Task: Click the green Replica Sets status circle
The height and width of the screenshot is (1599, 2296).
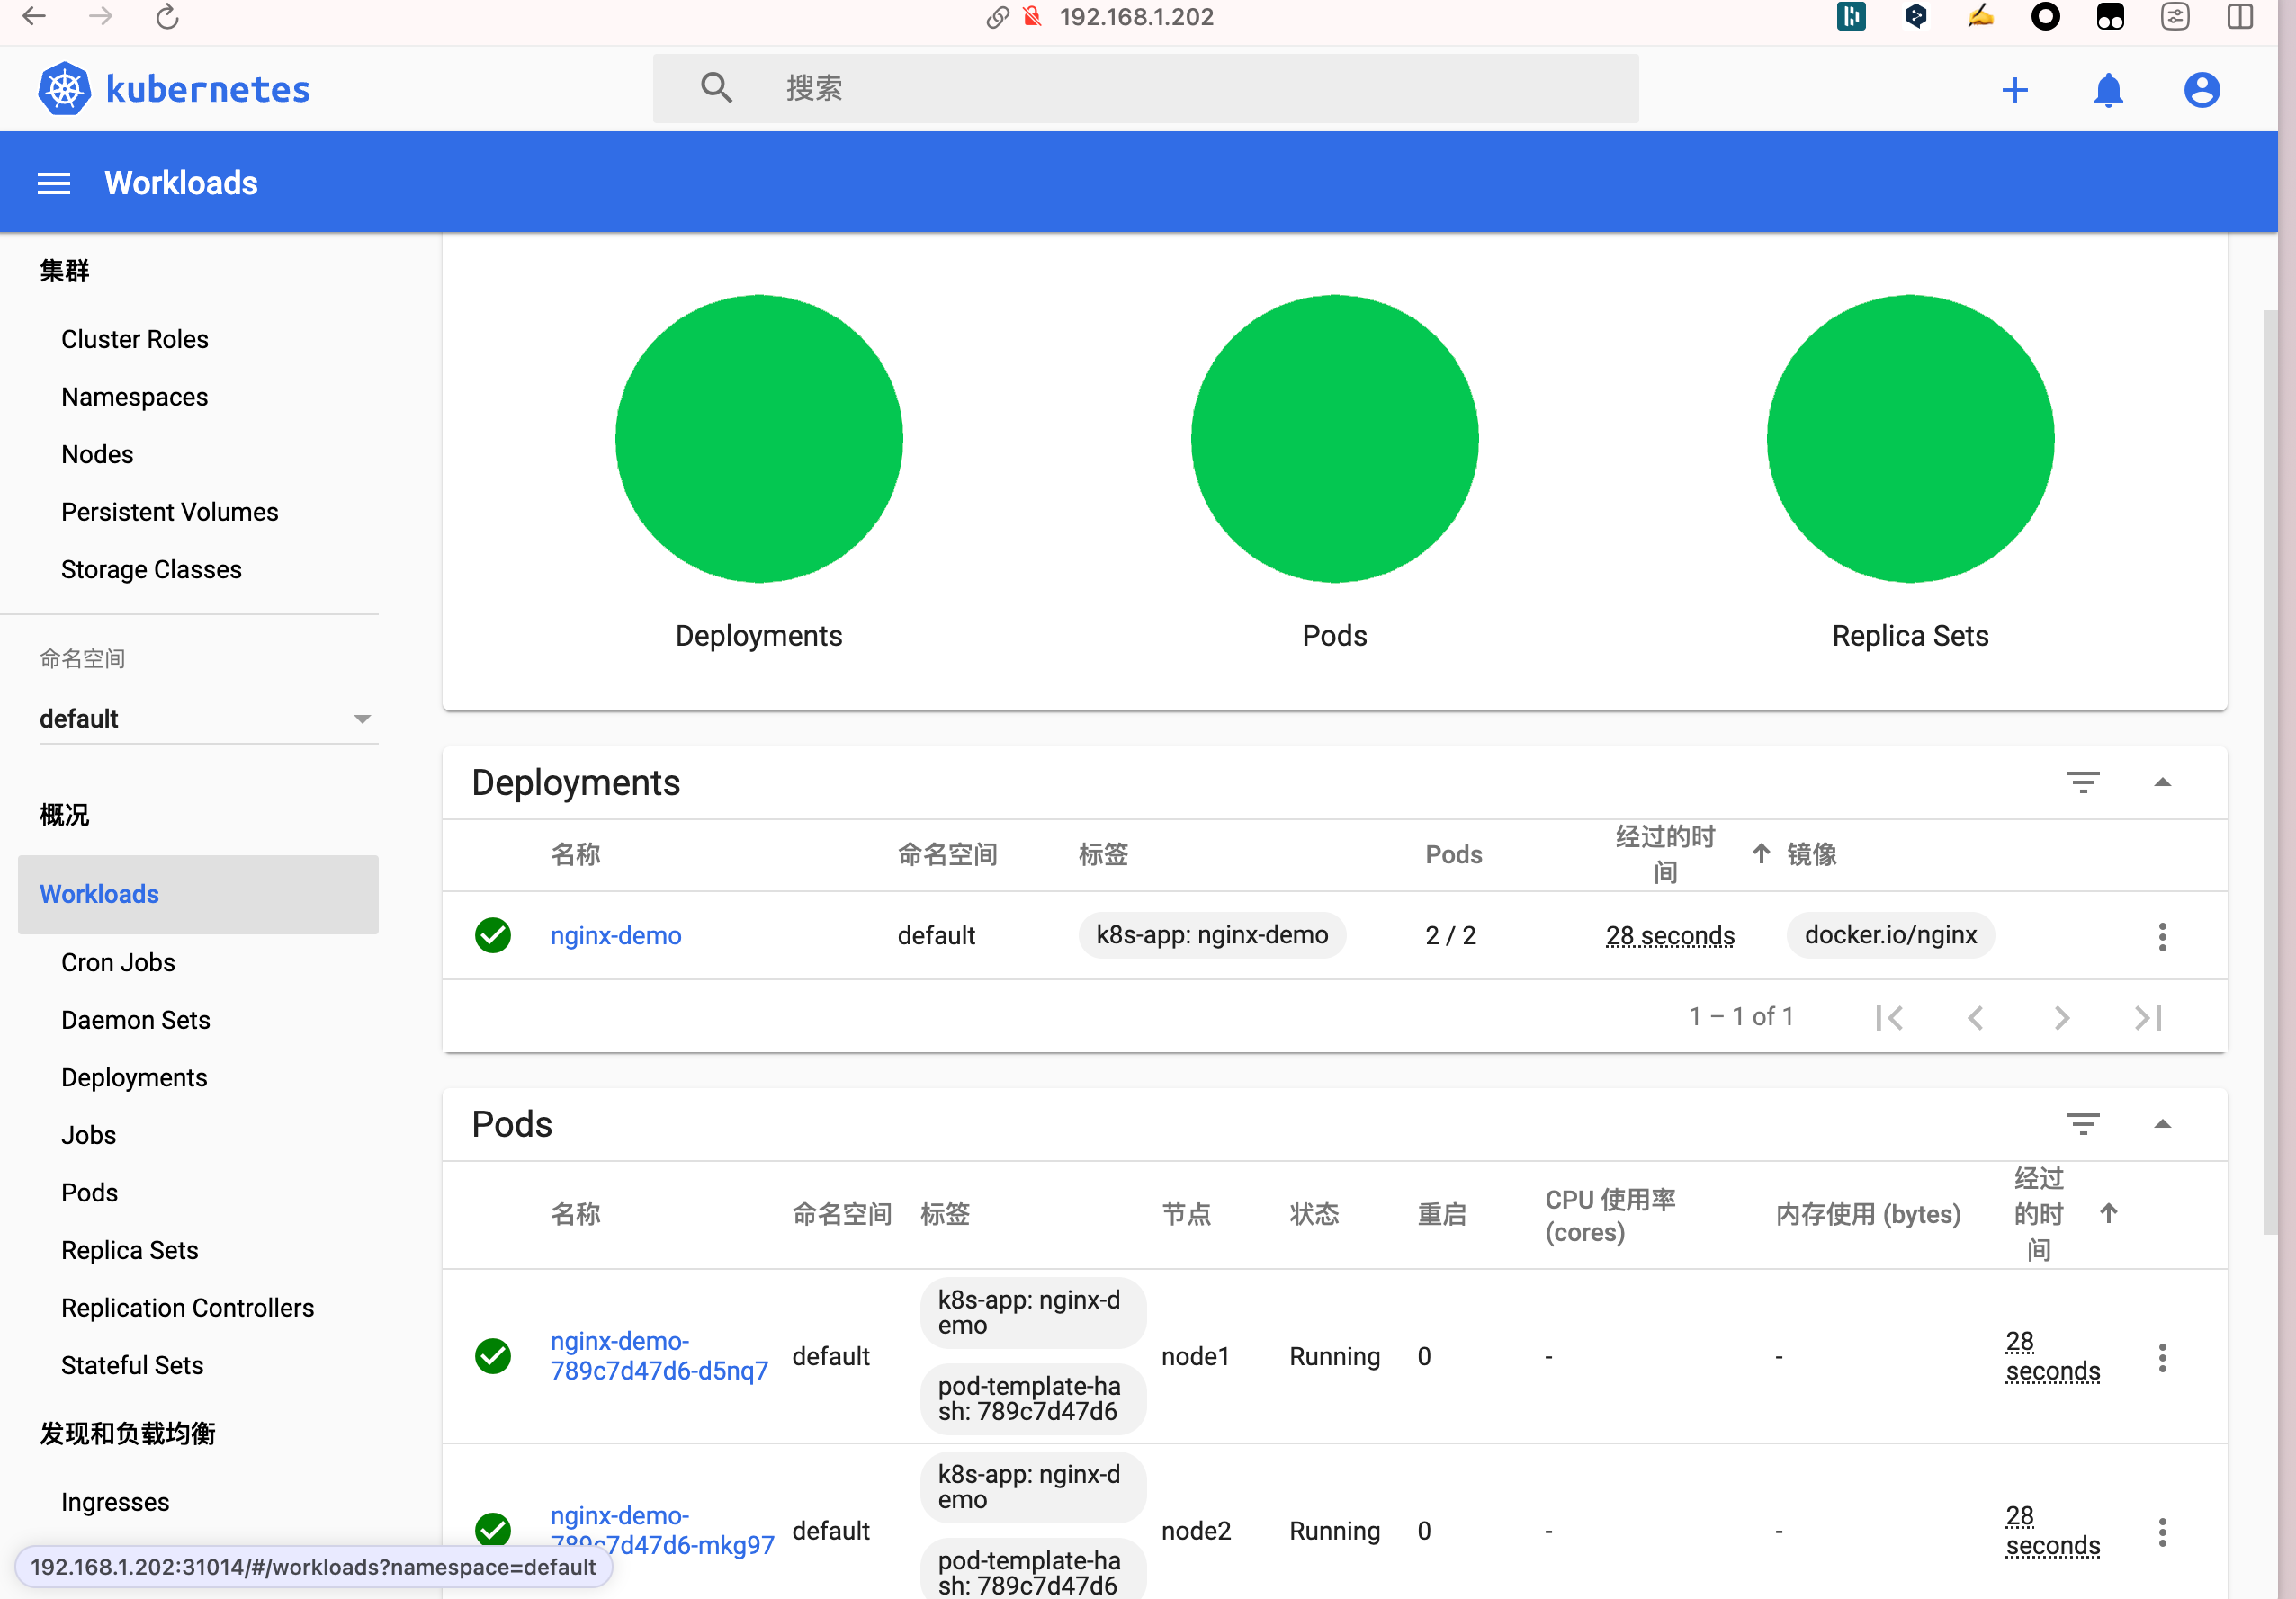Action: pos(1910,438)
